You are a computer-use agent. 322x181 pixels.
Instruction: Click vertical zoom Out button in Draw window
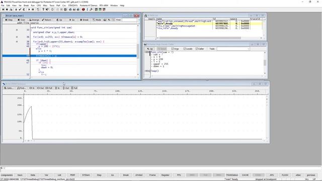click(66, 88)
